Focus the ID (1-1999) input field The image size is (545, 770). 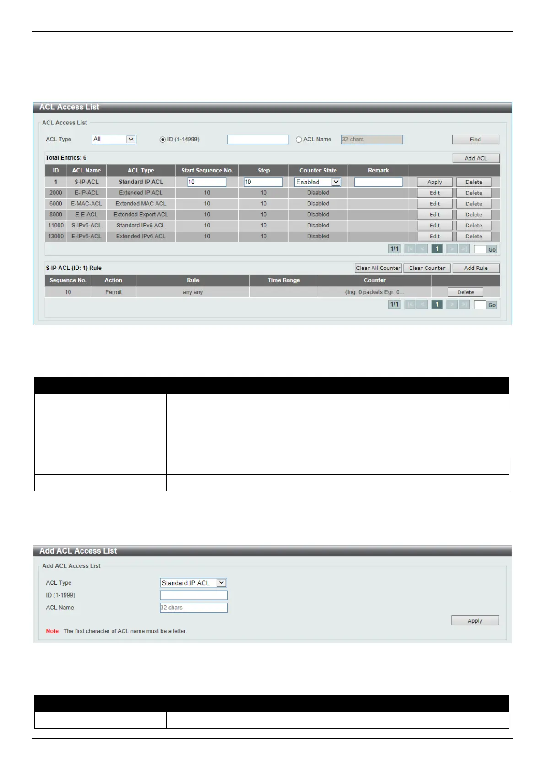tap(194, 595)
